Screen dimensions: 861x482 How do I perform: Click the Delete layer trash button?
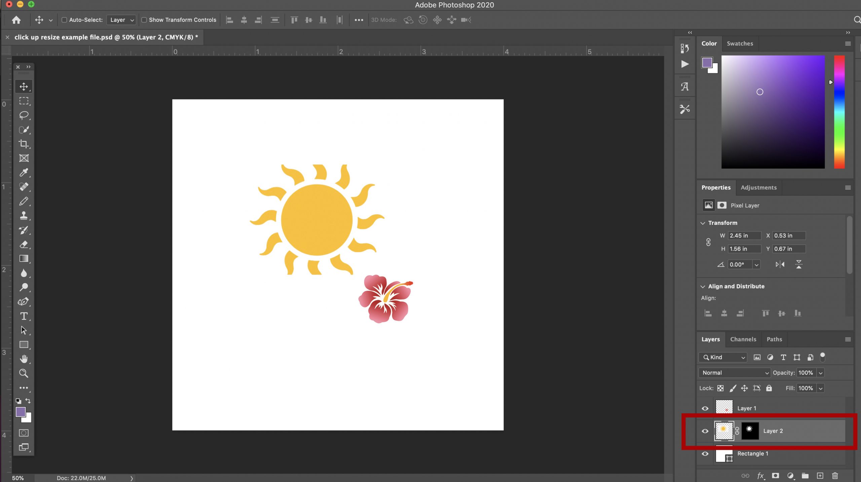[x=835, y=476]
